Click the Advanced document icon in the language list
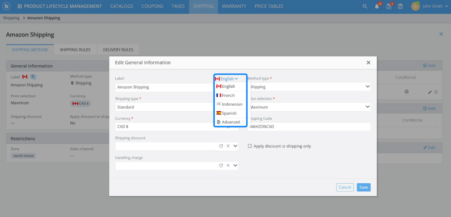Image resolution: width=451 pixels, height=217 pixels. (x=219, y=122)
